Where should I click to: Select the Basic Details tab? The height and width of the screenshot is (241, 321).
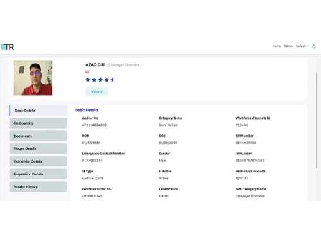38,111
